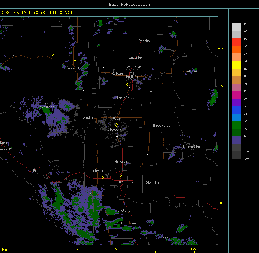Screen dimensions: 259x253
Task: Click the Strathmore town label
Action: coord(155,183)
